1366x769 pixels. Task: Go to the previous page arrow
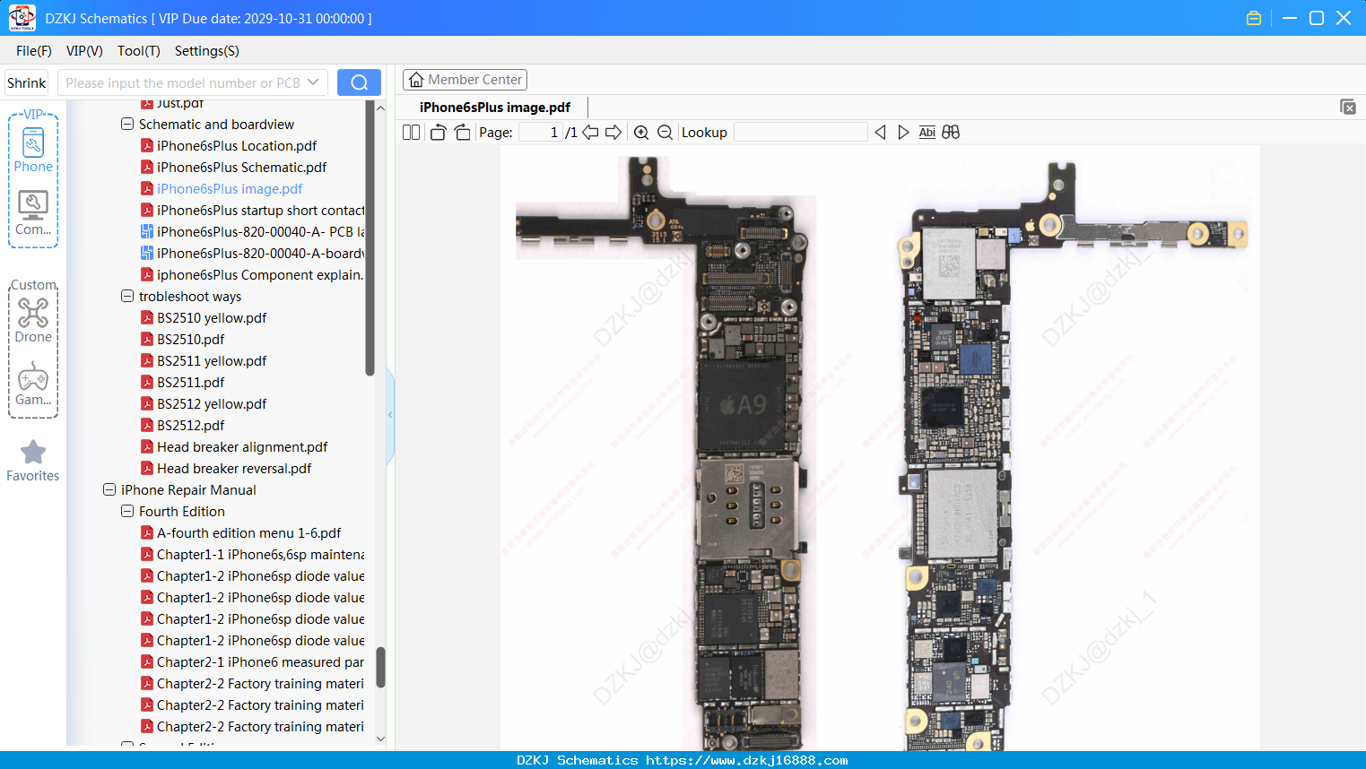tap(590, 133)
